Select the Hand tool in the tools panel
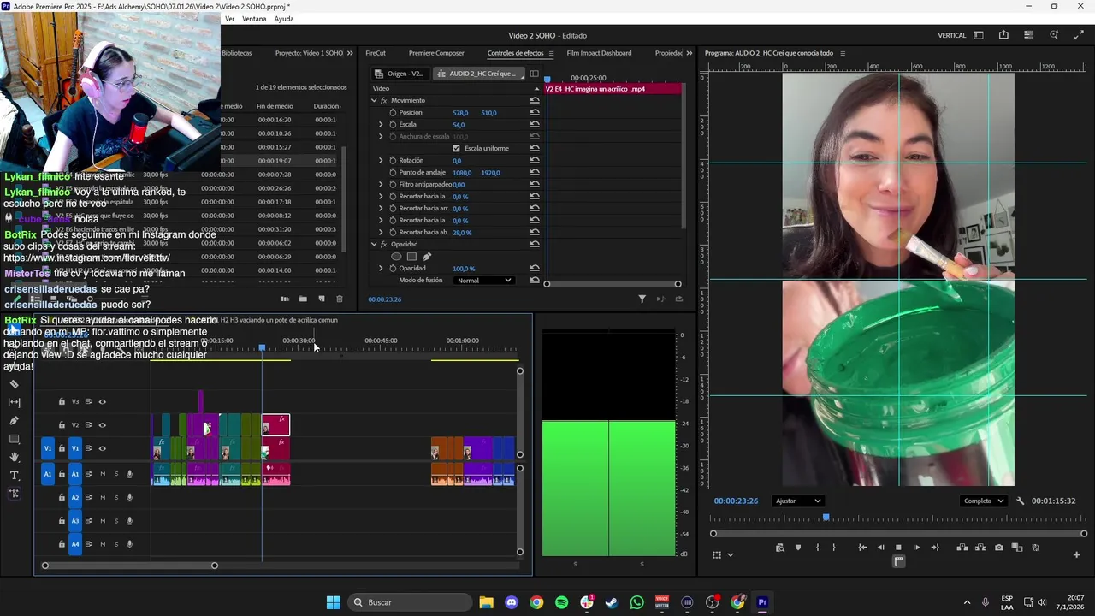Screen dimensions: 1095x616 coord(14,458)
